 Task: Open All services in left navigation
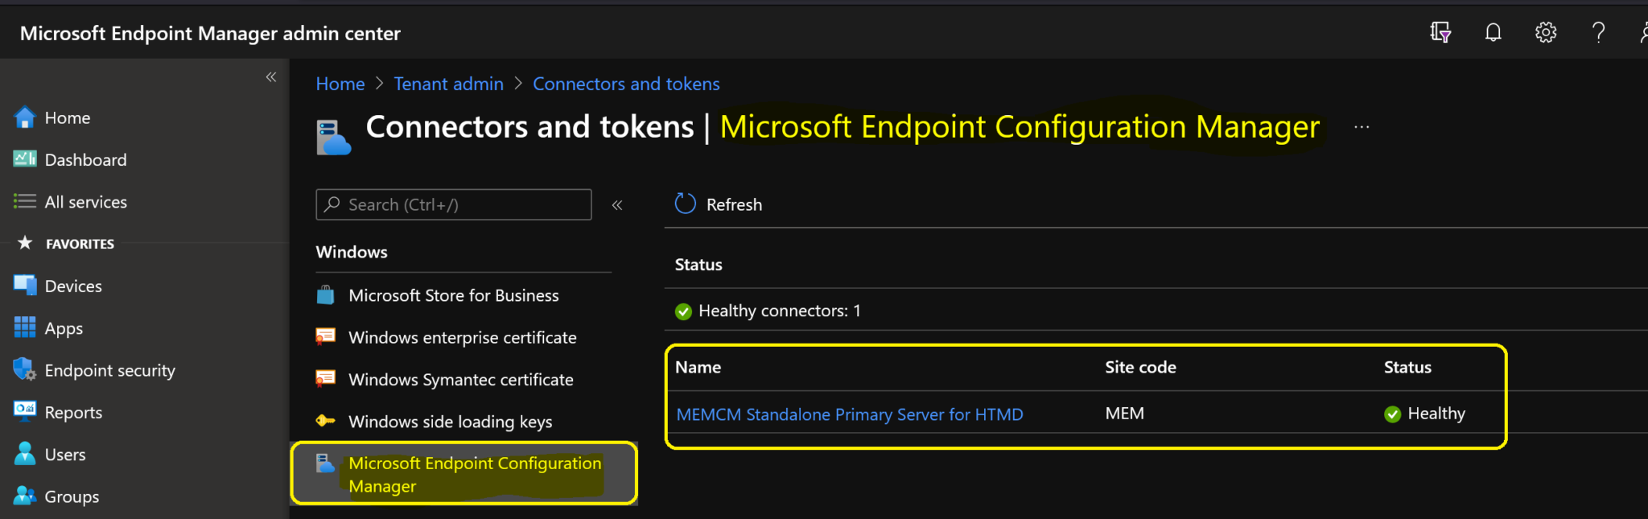(x=86, y=202)
